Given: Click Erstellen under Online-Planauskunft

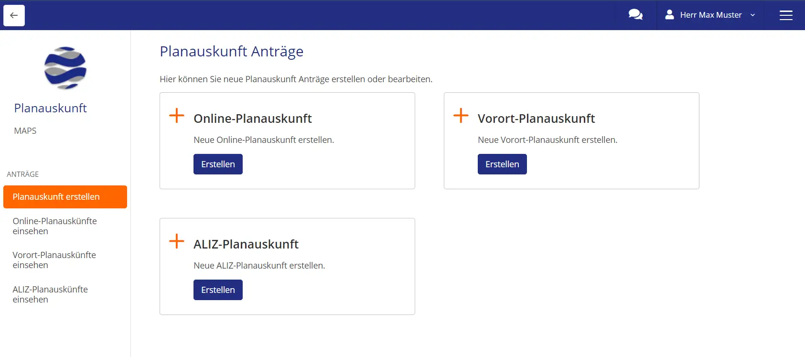Looking at the screenshot, I should [x=218, y=164].
